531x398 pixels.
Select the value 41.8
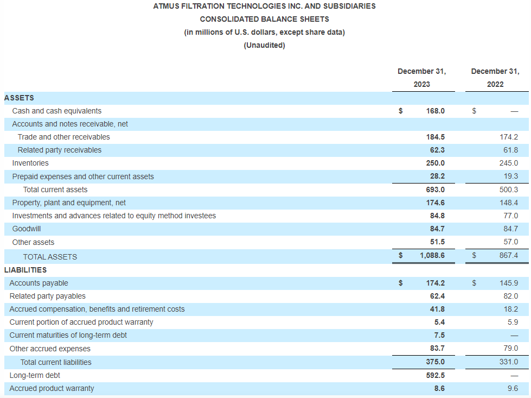[x=437, y=309]
